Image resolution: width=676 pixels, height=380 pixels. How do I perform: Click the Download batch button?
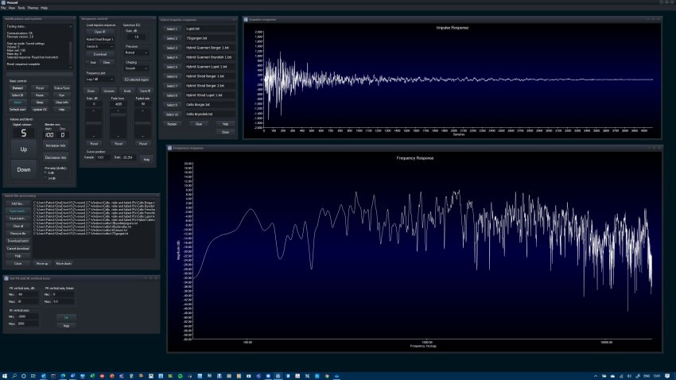(18, 240)
